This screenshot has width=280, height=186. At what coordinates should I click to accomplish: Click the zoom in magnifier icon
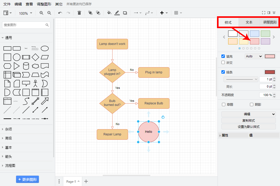[41, 13]
